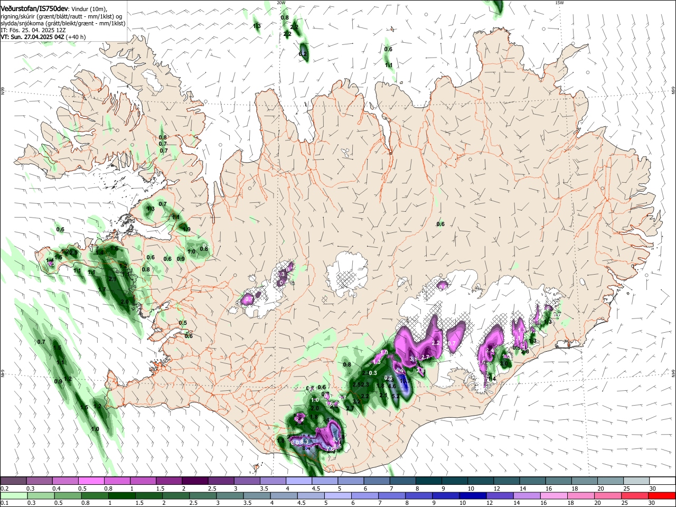This screenshot has width=676, height=507.
Task: Pick pale grey upper swatch between 25 and 30
Action: 636,481
